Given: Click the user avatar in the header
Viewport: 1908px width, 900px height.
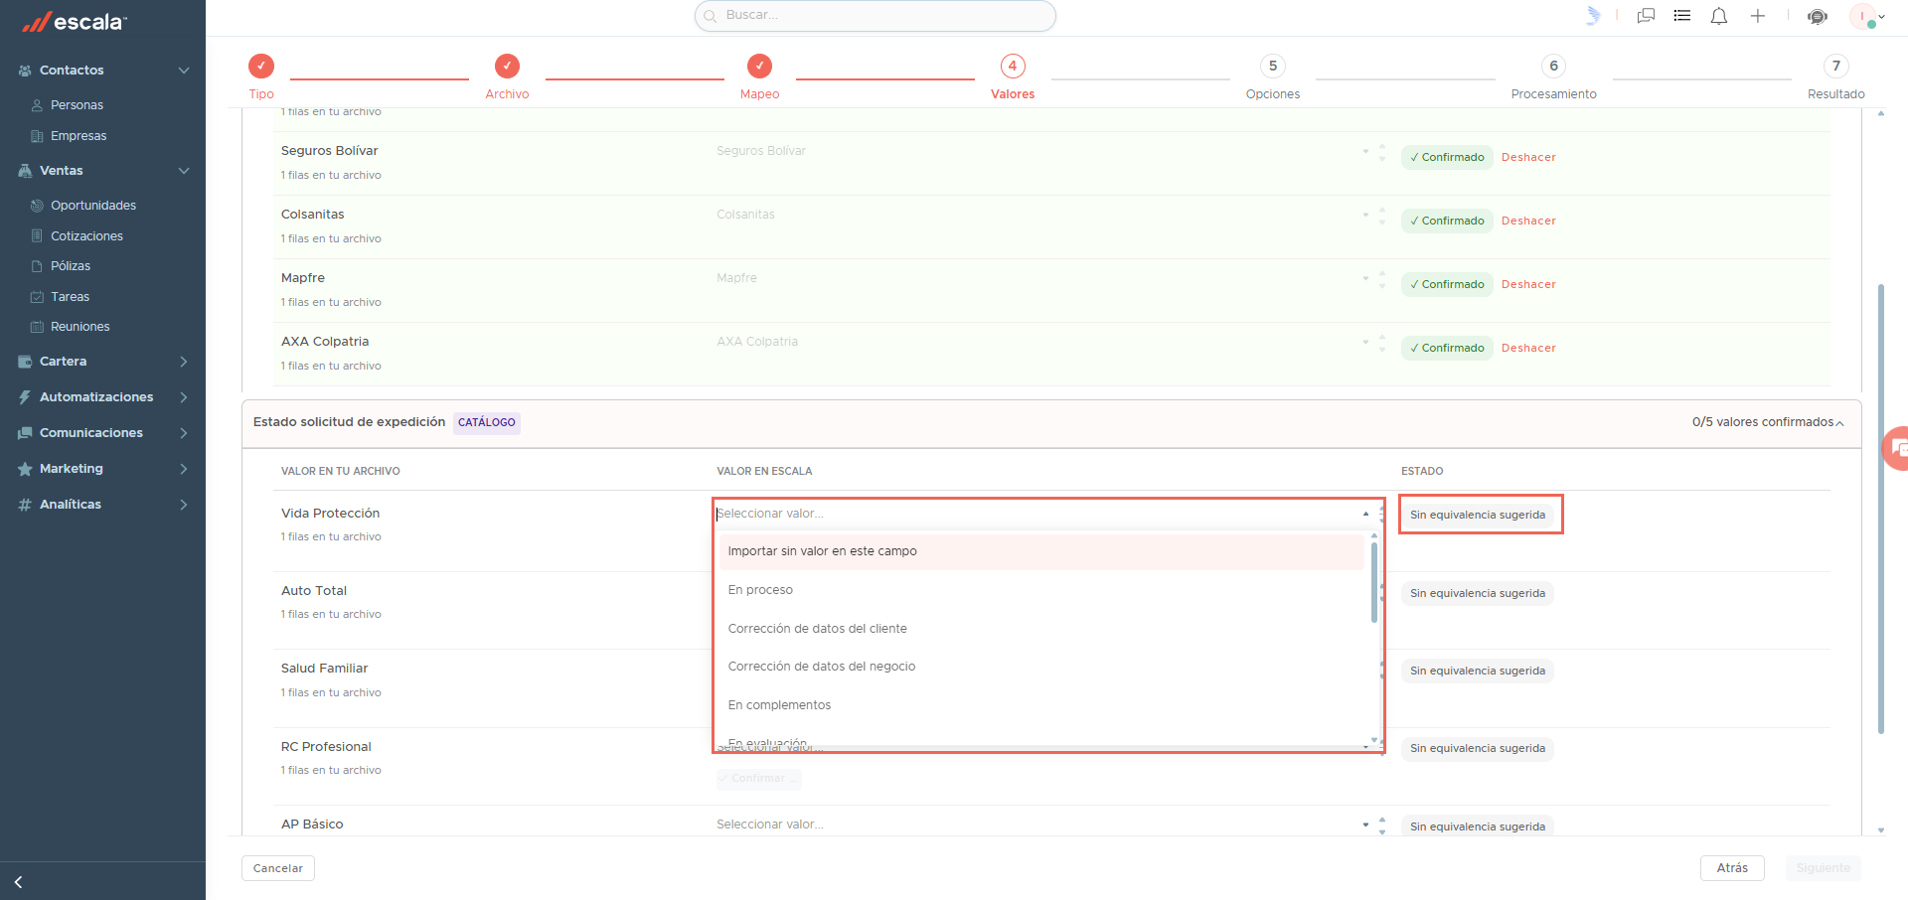Looking at the screenshot, I should click(1862, 16).
